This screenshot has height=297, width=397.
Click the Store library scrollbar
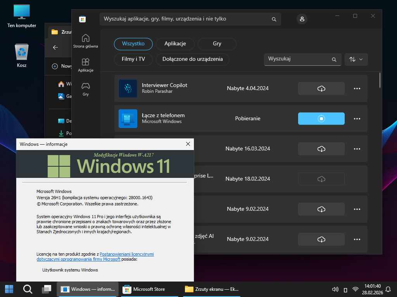380,80
